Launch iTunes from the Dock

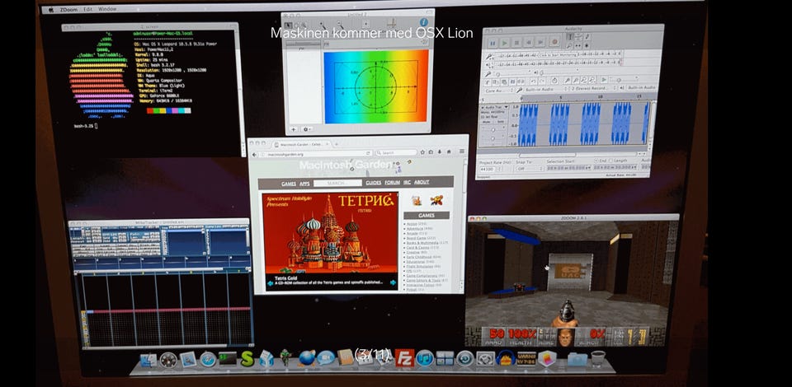click(424, 358)
